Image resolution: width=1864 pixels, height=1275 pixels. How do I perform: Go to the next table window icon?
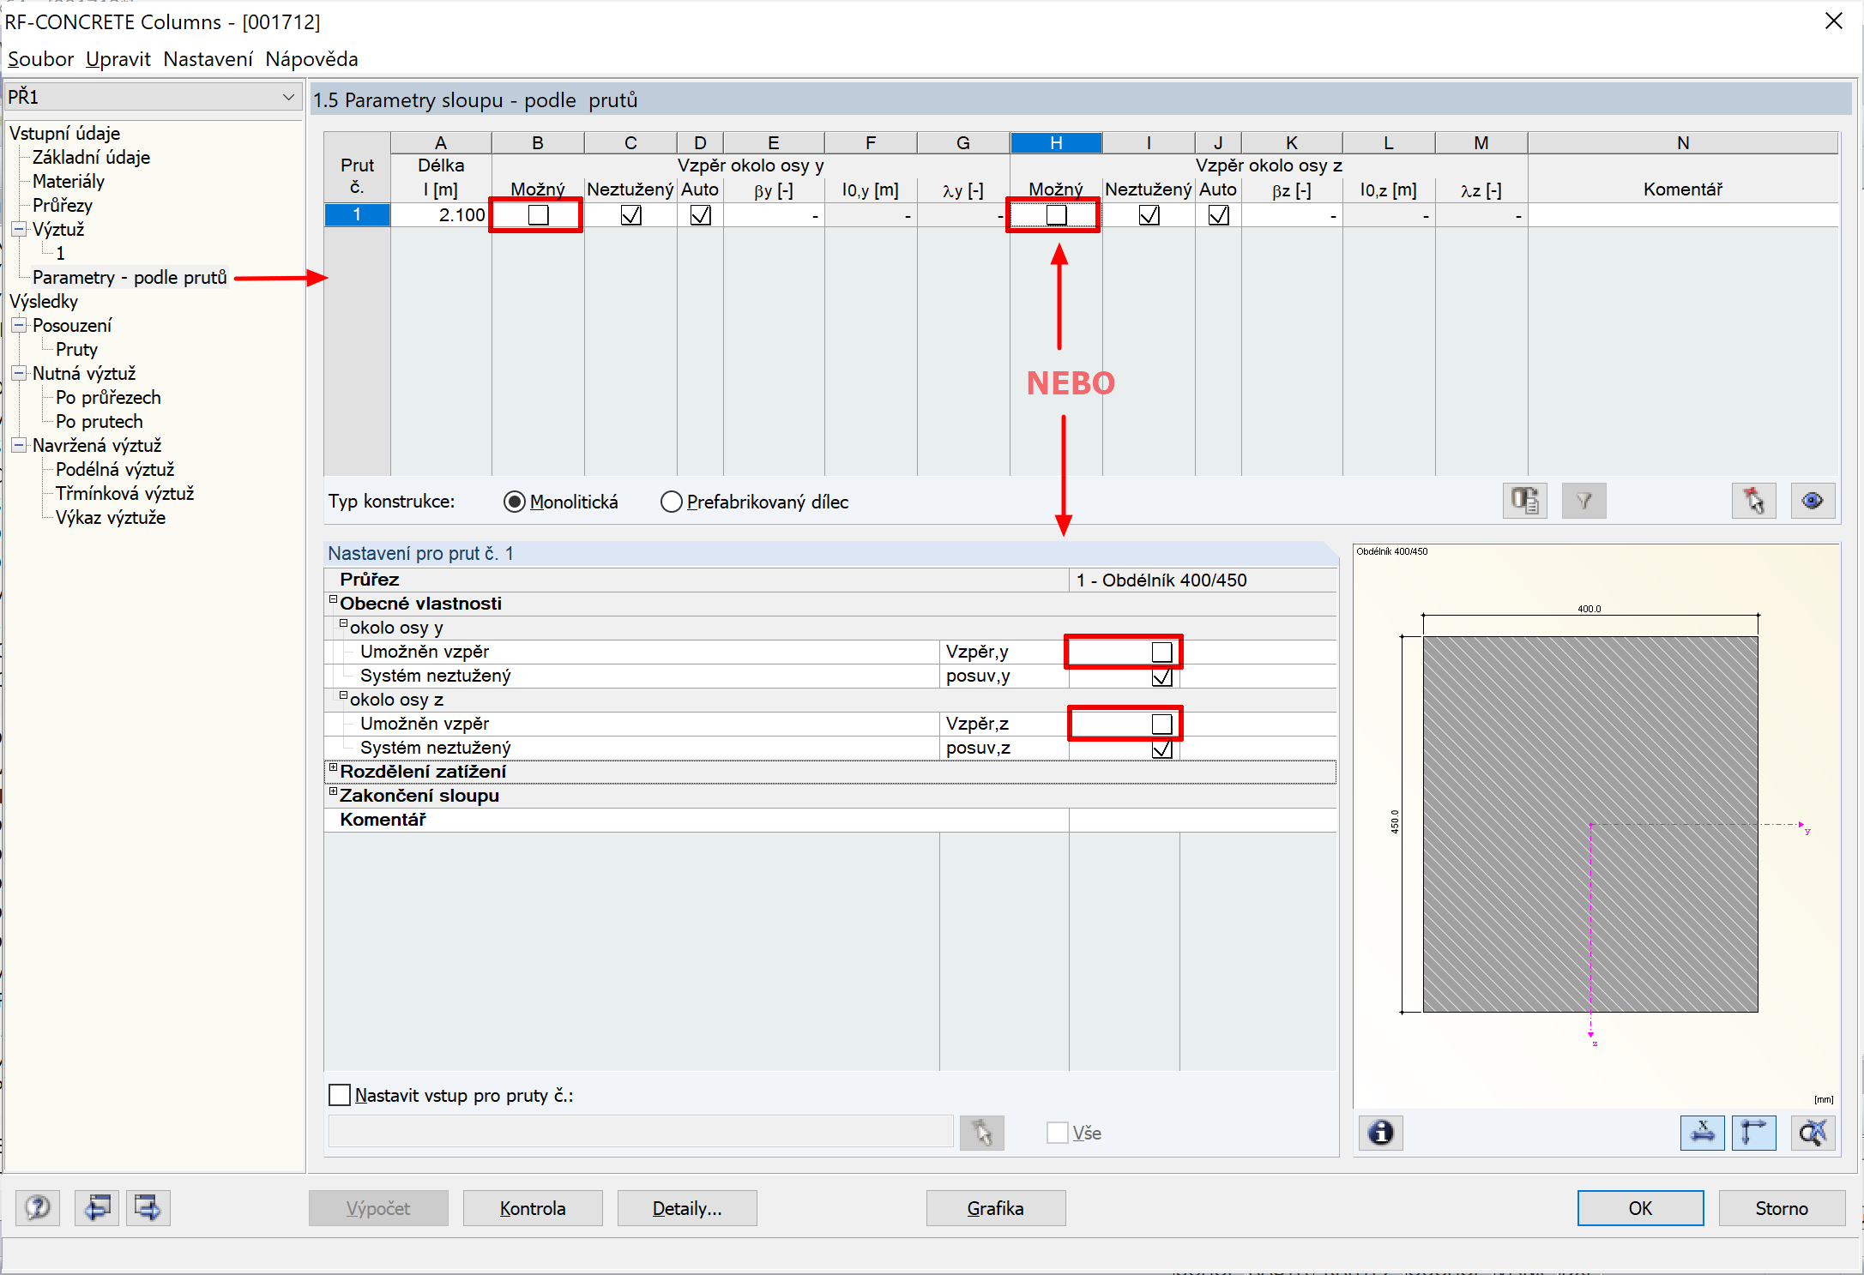pos(148,1208)
